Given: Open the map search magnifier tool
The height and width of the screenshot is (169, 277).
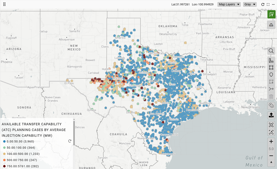Looking at the screenshot, I should click(x=271, y=51).
